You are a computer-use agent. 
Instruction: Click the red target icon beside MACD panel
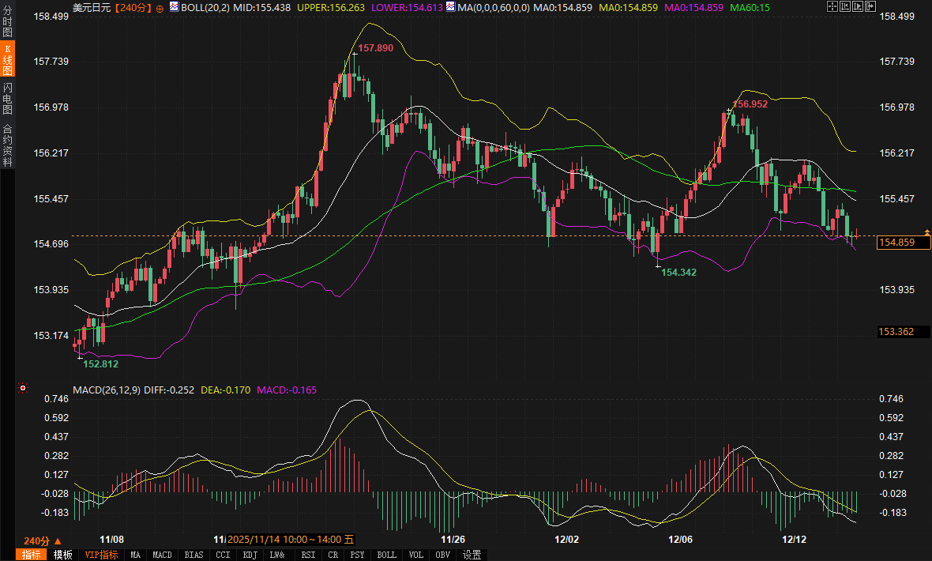[x=23, y=389]
